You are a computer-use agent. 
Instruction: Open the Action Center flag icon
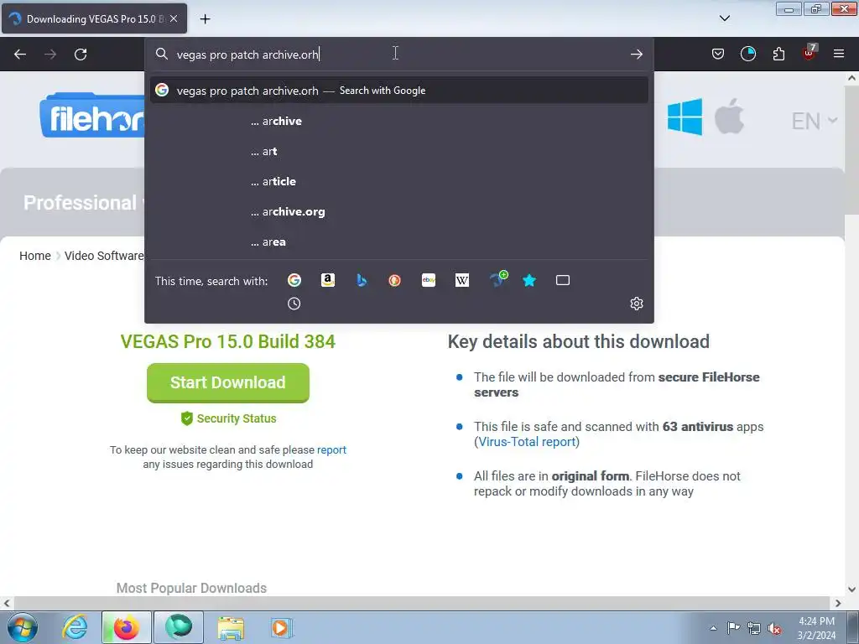coord(733,628)
